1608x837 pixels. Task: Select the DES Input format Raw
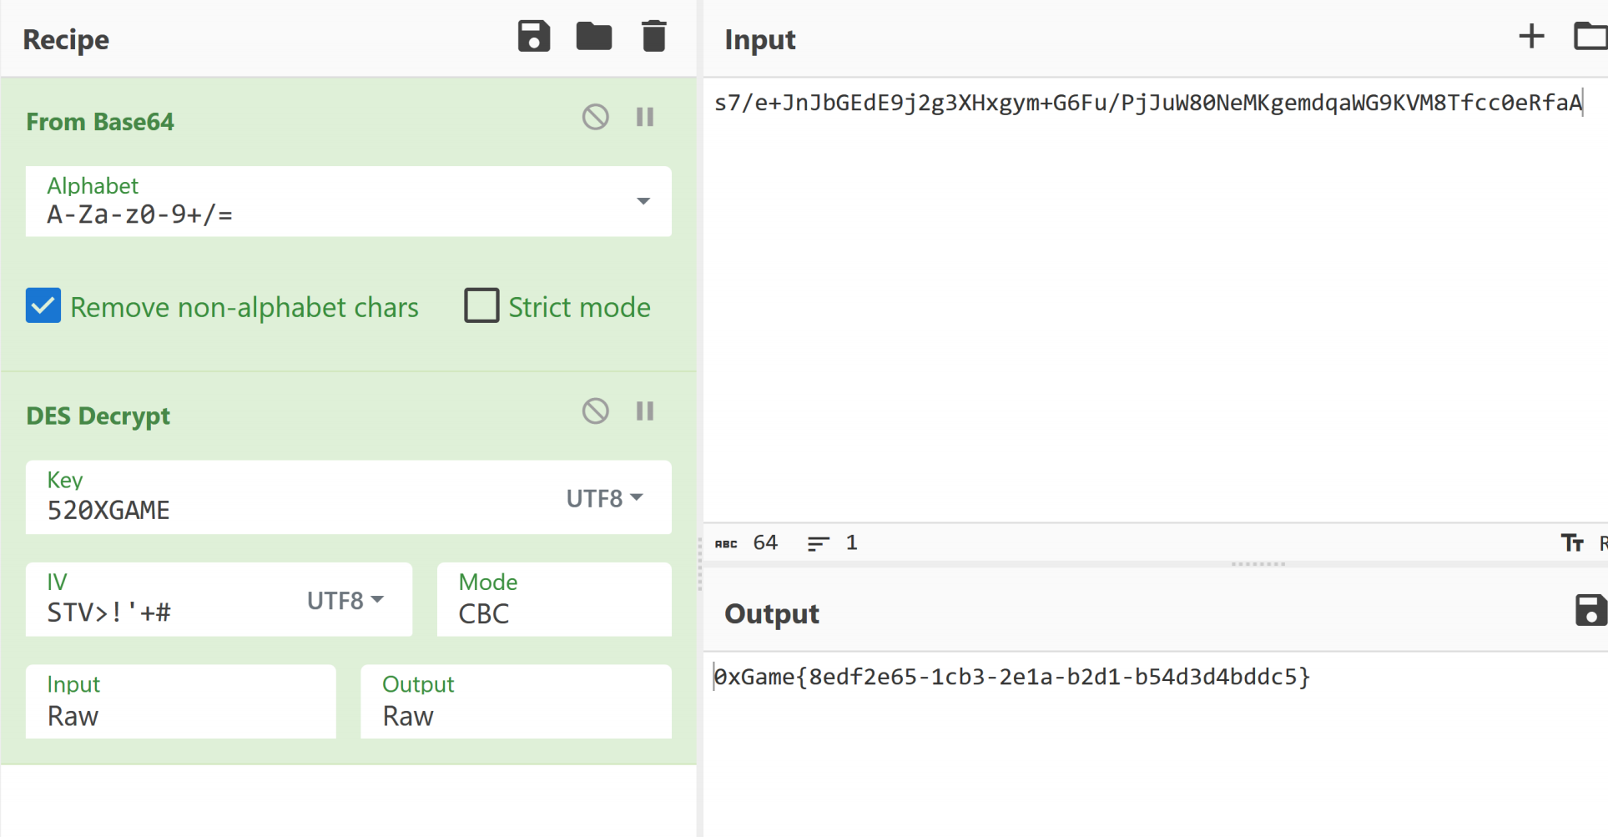pos(180,703)
